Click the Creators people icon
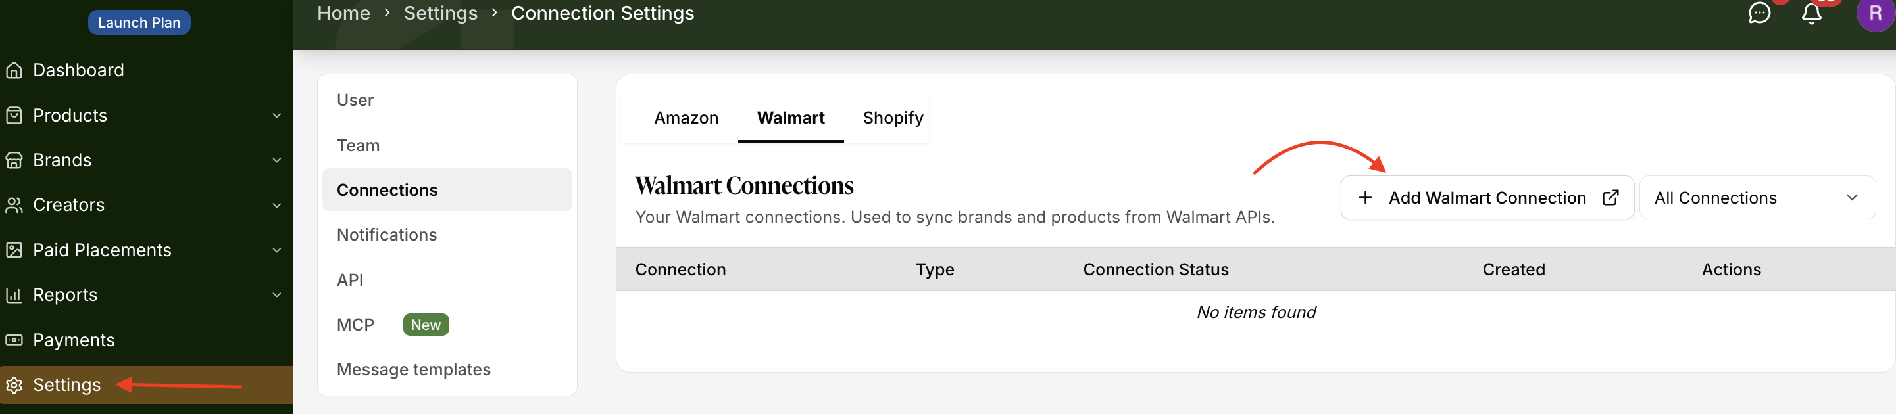The width and height of the screenshot is (1896, 414). coord(14,205)
